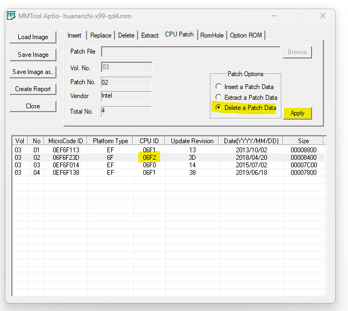Click Save Image as.. button
Image resolution: width=348 pixels, height=311 pixels.
pos(33,72)
